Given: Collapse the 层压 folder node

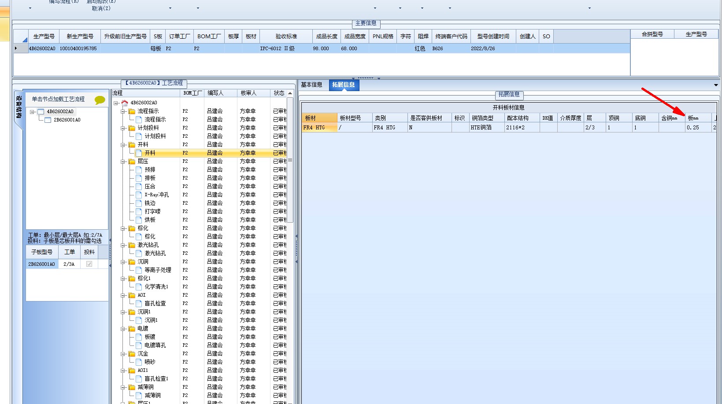Looking at the screenshot, I should click(x=123, y=161).
